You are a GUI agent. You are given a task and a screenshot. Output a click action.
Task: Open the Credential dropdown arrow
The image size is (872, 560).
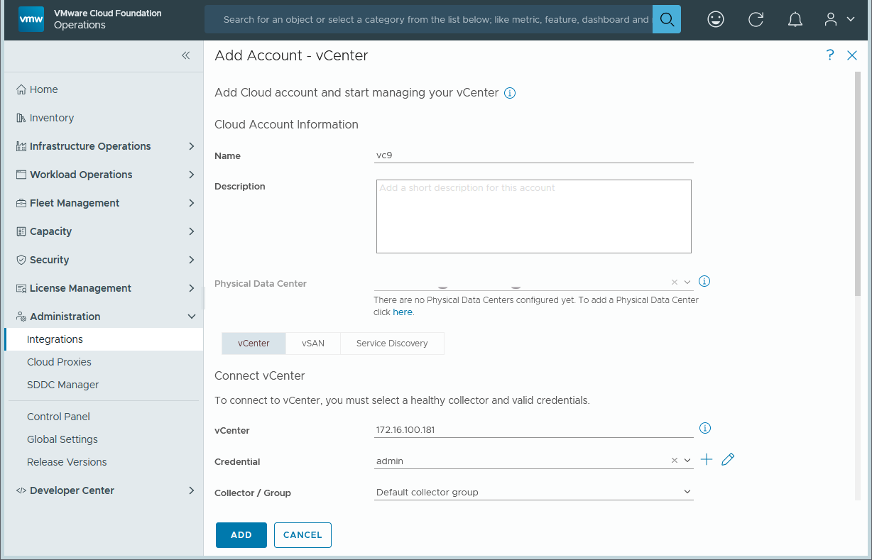pos(687,461)
